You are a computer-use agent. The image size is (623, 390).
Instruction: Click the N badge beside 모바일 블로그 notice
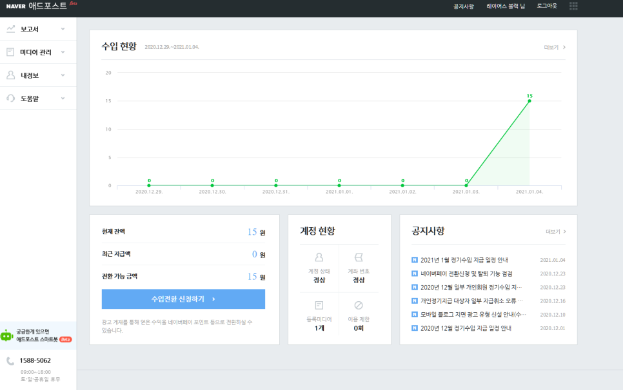coord(415,314)
